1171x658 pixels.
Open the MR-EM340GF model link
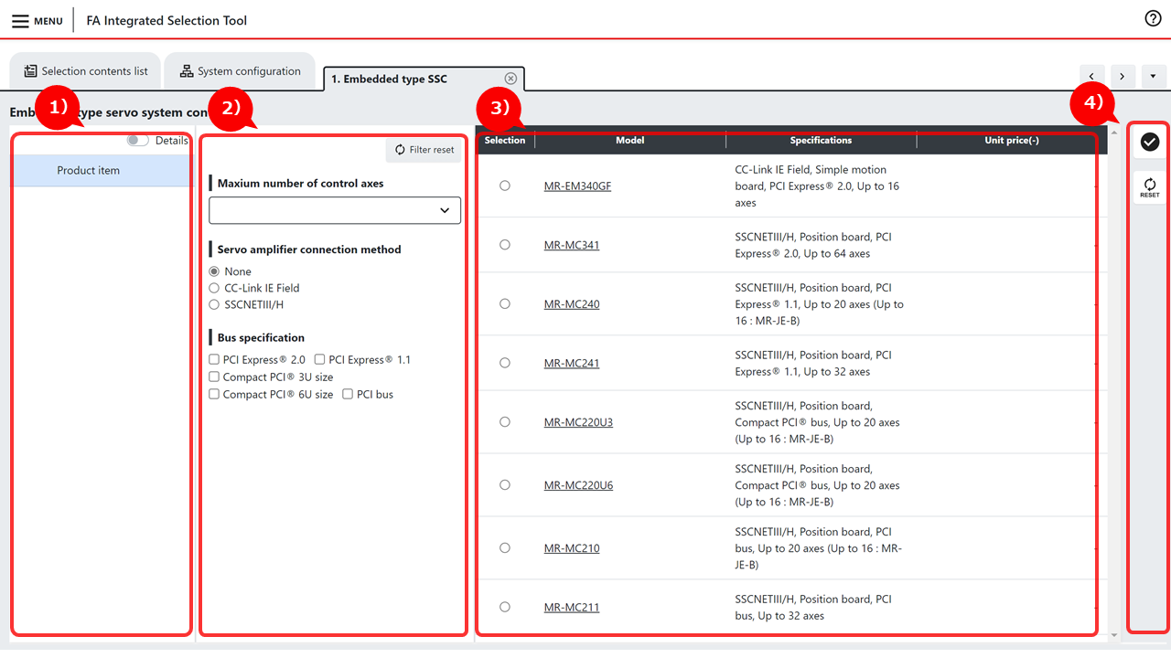(577, 186)
